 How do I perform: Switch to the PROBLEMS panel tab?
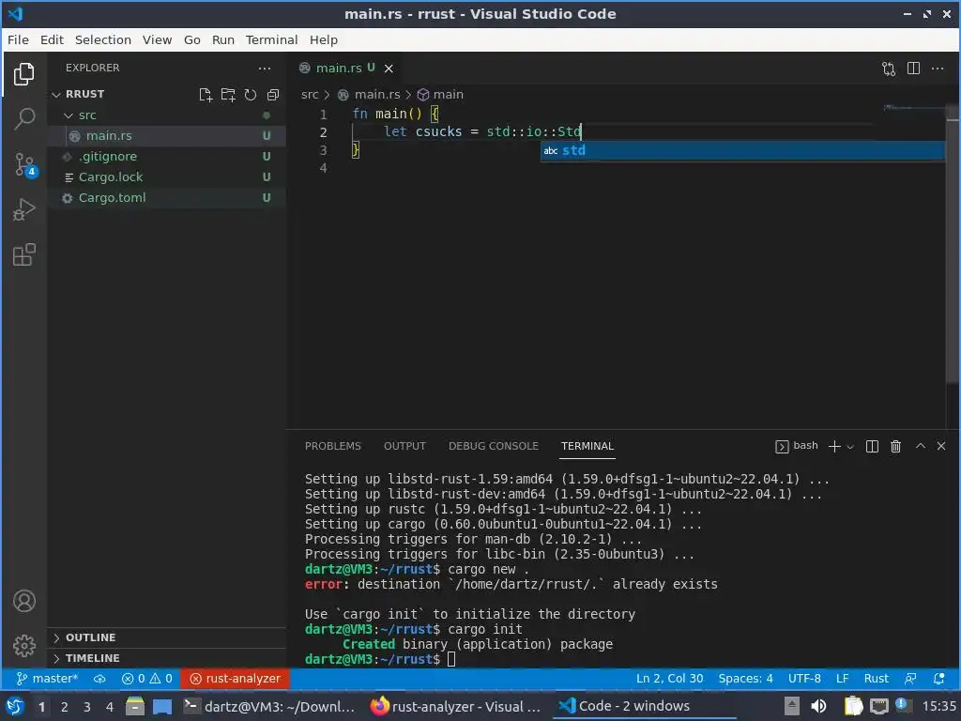(333, 446)
